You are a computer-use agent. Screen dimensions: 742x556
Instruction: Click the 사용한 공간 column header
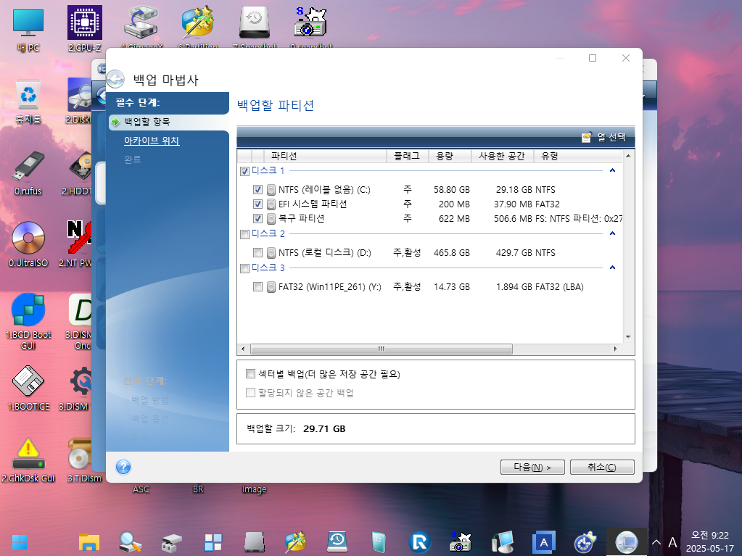coord(502,156)
